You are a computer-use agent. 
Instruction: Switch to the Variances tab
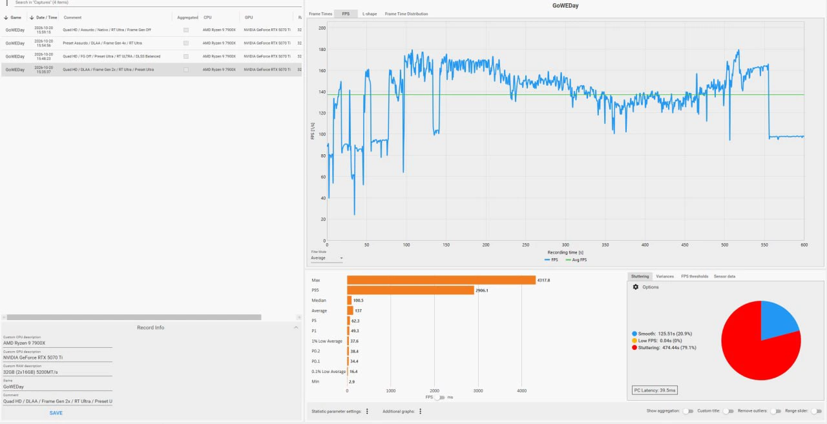(665, 276)
